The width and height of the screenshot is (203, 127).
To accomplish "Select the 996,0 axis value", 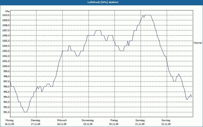I will (6, 87).
